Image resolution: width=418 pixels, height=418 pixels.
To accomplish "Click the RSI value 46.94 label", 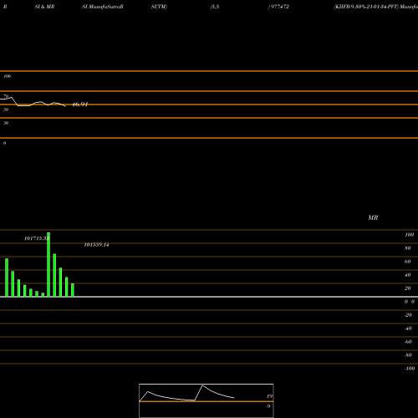I will point(80,104).
